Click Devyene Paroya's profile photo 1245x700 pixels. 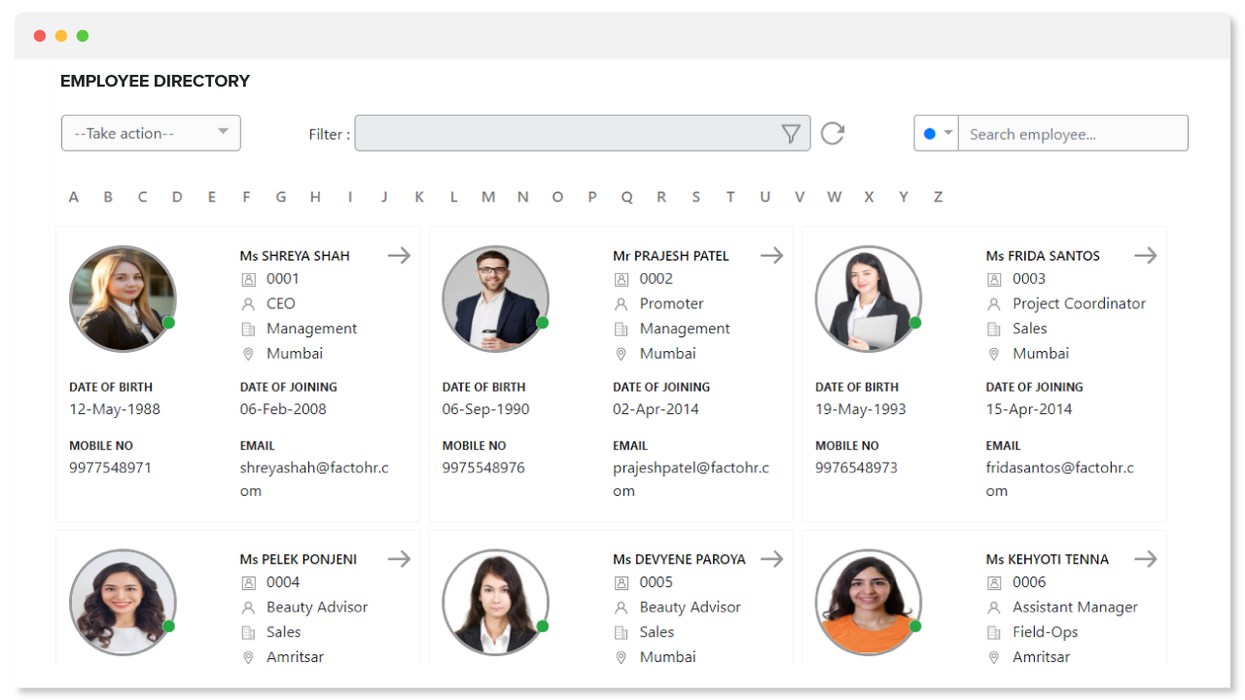pyautogui.click(x=495, y=602)
